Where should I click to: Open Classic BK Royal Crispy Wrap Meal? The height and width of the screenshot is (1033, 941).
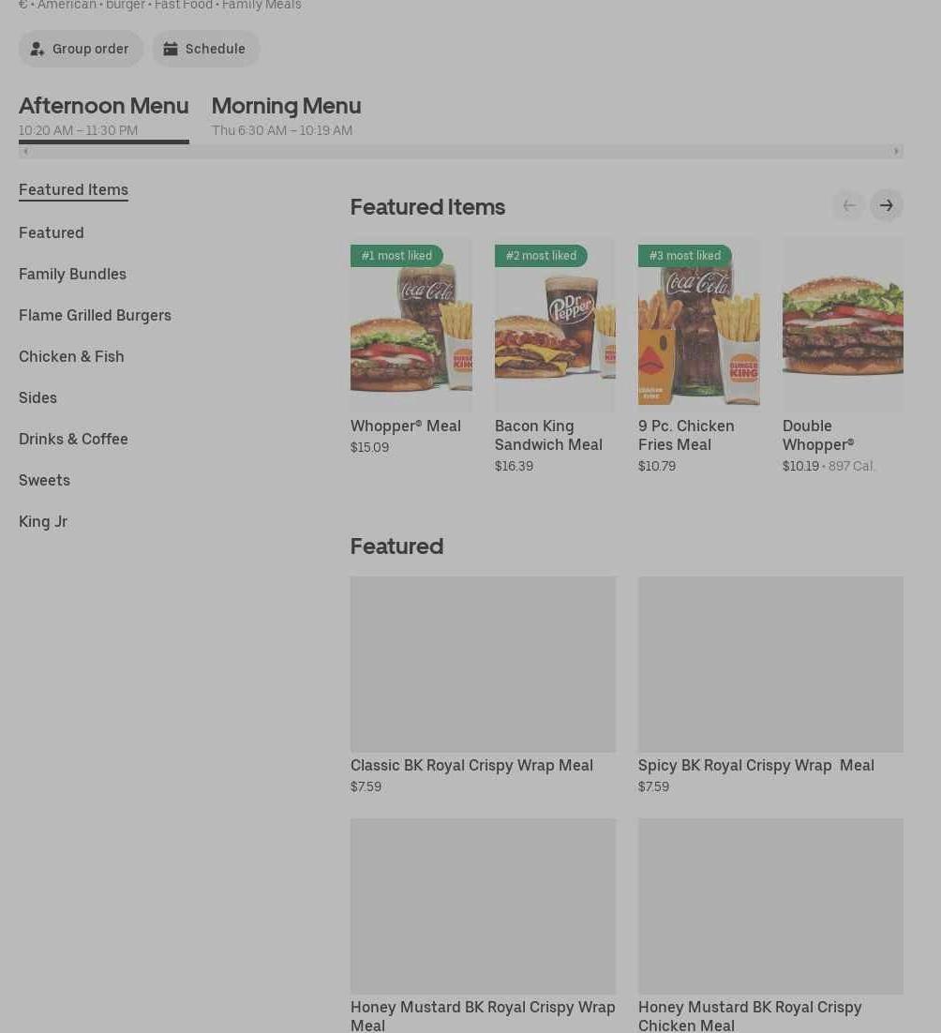(483, 665)
